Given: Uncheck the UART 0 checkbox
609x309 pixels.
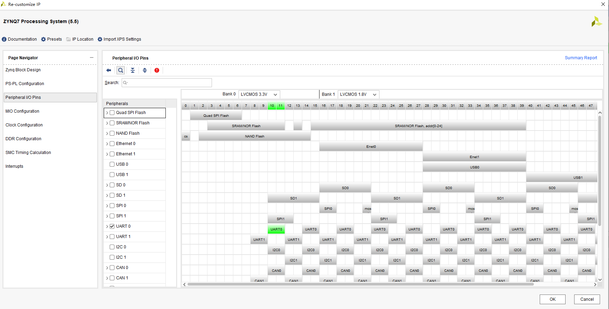Looking at the screenshot, I should (x=112, y=226).
